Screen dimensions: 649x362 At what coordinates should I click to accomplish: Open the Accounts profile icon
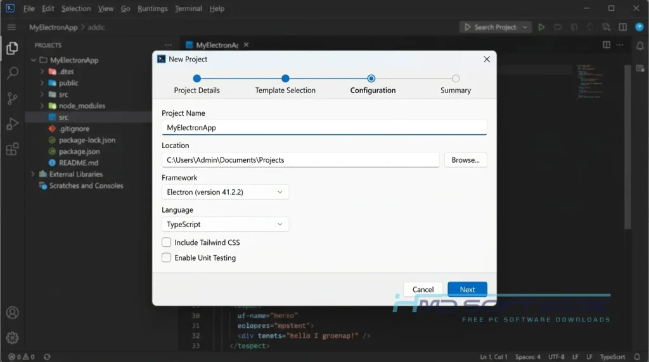pyautogui.click(x=12, y=313)
